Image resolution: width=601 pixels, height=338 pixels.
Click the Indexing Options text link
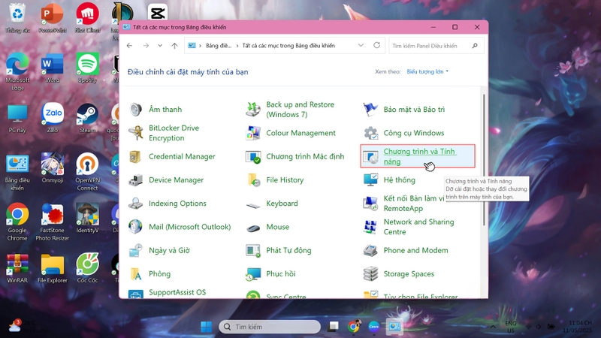177,204
